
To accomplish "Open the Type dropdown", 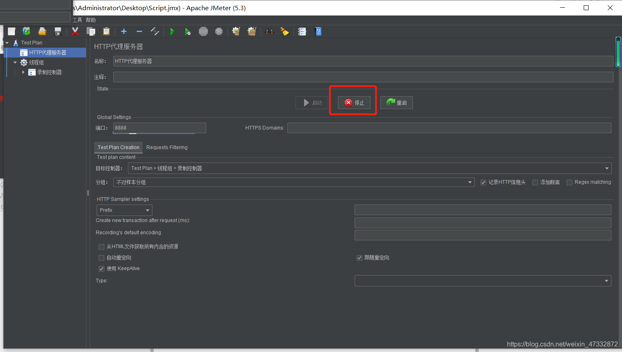I will click(x=483, y=281).
